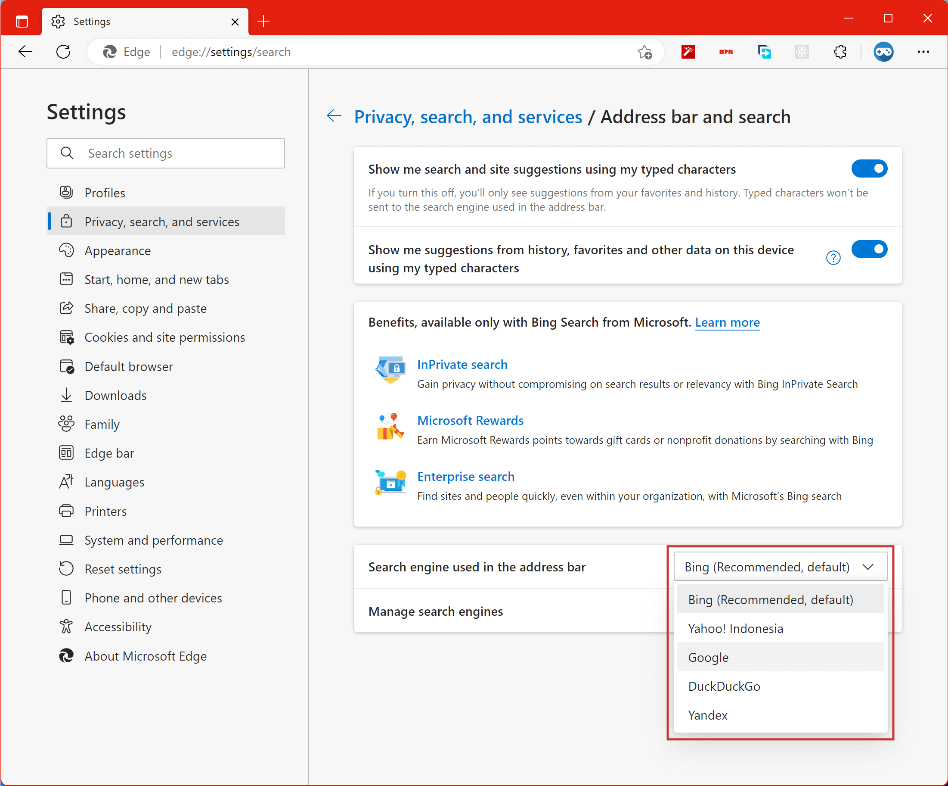The image size is (948, 786).
Task: Choose Google as search engine
Action: [781, 657]
